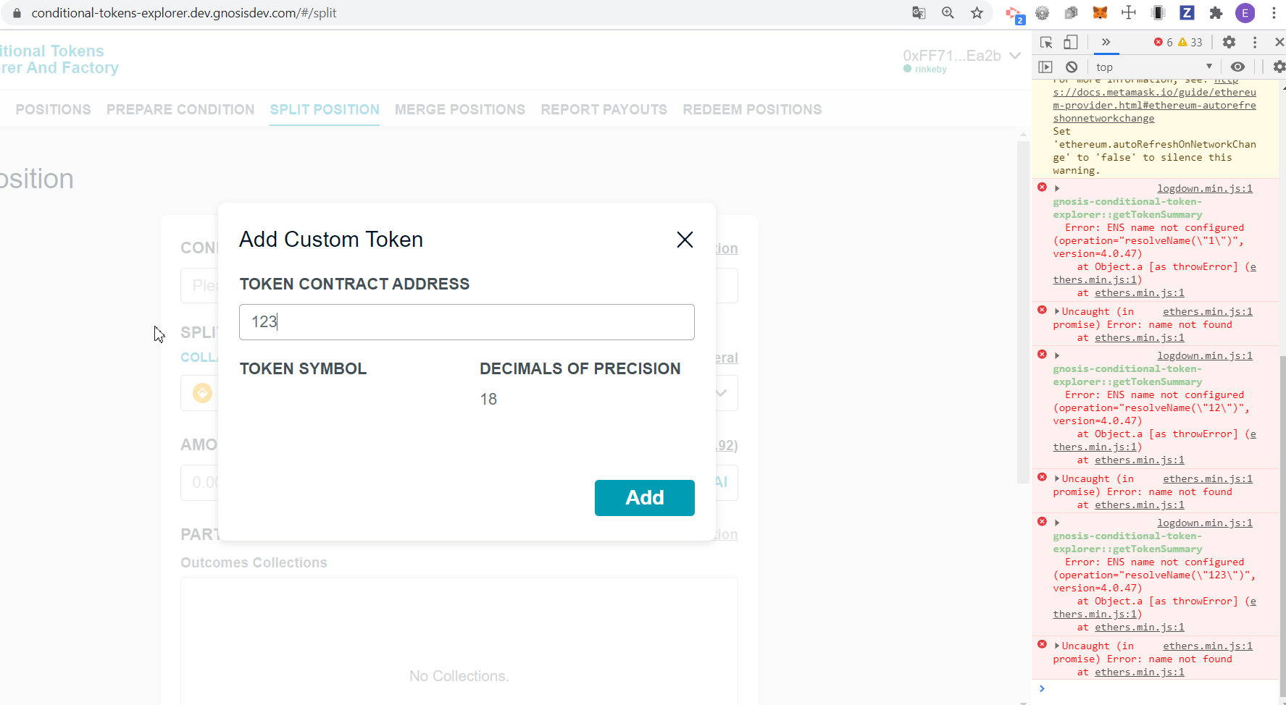
Task: Open the collateral token dropdown chevron
Action: click(x=721, y=393)
